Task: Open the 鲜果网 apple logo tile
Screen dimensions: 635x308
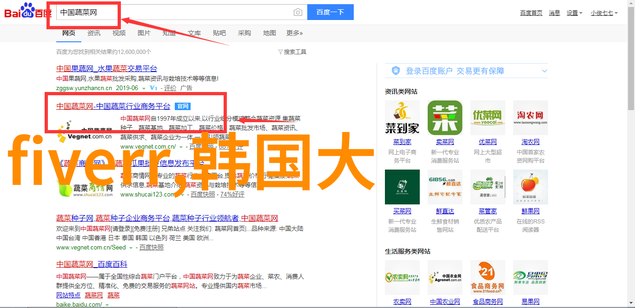Action: (x=530, y=187)
